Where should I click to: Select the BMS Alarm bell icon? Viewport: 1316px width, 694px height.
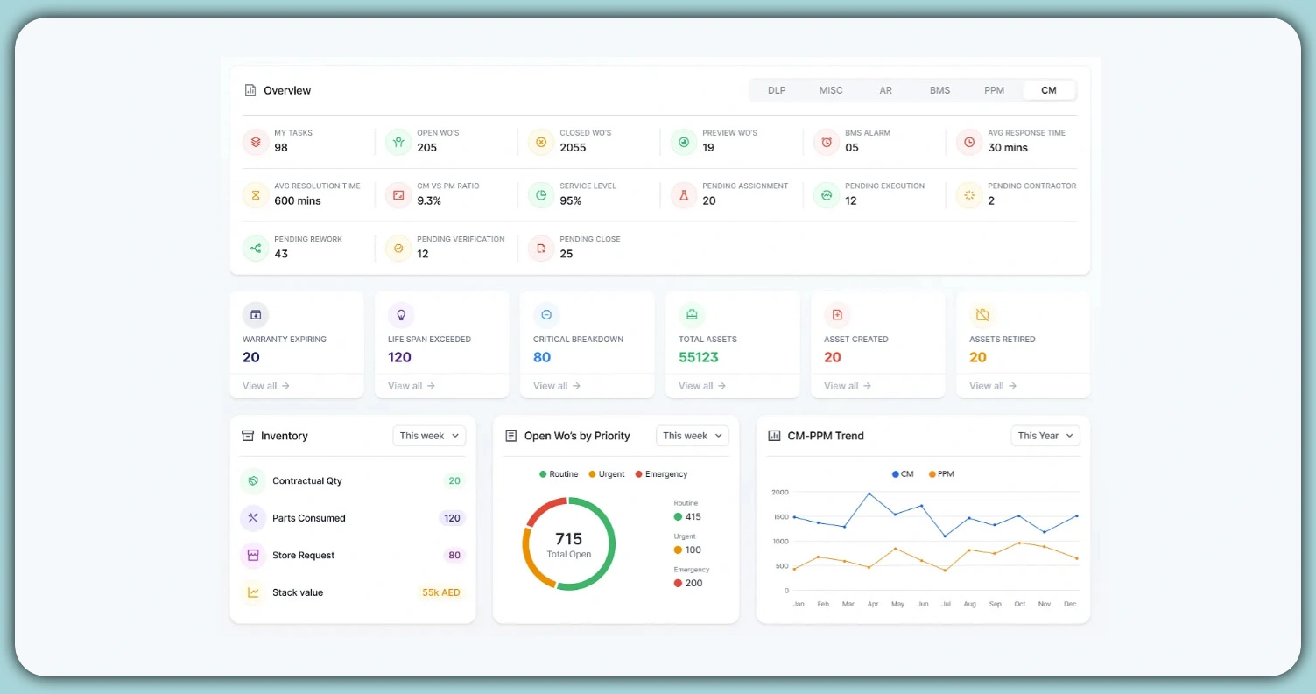(x=827, y=141)
